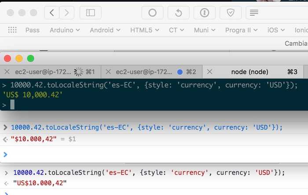Click the terminal cursor prompt line

coord(154,105)
